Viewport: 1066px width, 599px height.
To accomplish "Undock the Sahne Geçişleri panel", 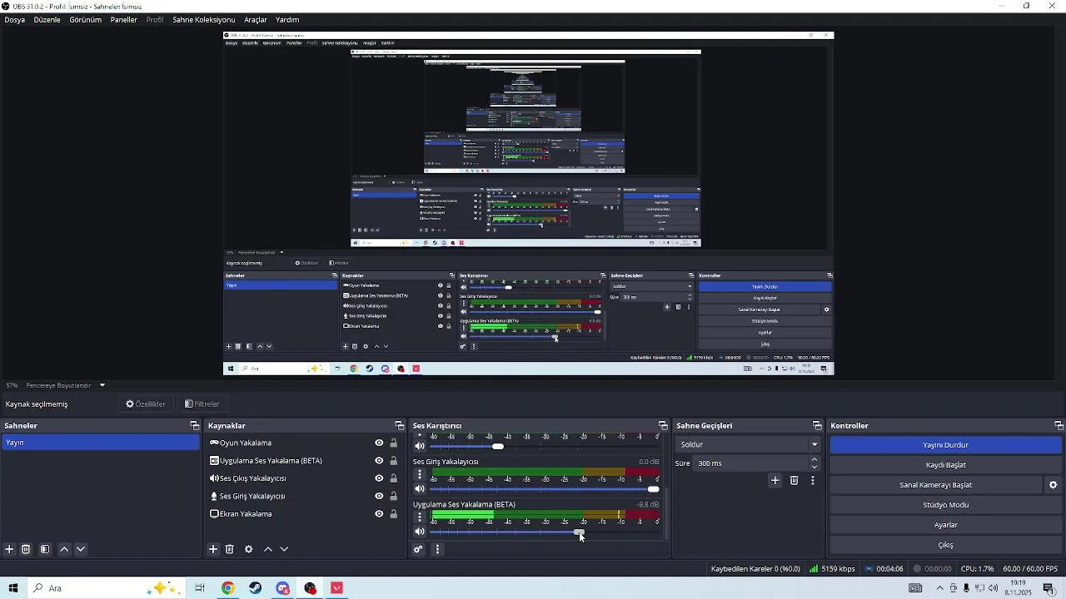I will click(817, 426).
